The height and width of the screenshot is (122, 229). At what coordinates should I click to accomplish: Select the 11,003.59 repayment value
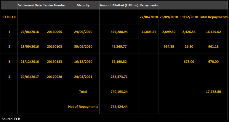click(149, 32)
